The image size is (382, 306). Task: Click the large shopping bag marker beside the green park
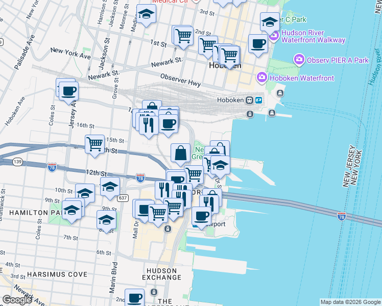click(x=180, y=153)
